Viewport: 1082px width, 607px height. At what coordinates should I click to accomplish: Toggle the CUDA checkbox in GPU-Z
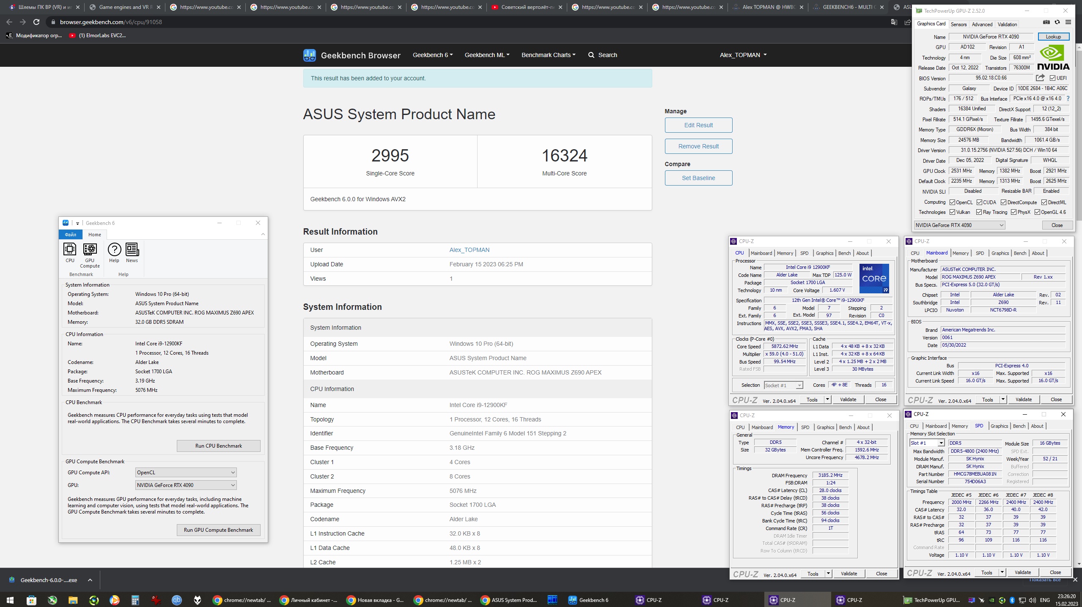pyautogui.click(x=979, y=202)
